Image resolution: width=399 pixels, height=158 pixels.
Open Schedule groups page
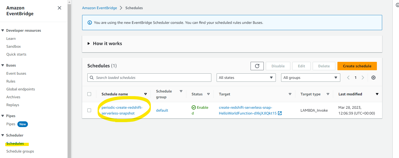pos(20,151)
